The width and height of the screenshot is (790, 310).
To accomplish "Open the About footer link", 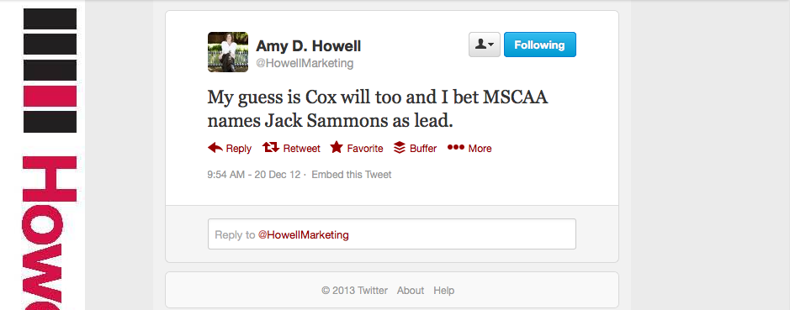I will (x=410, y=291).
